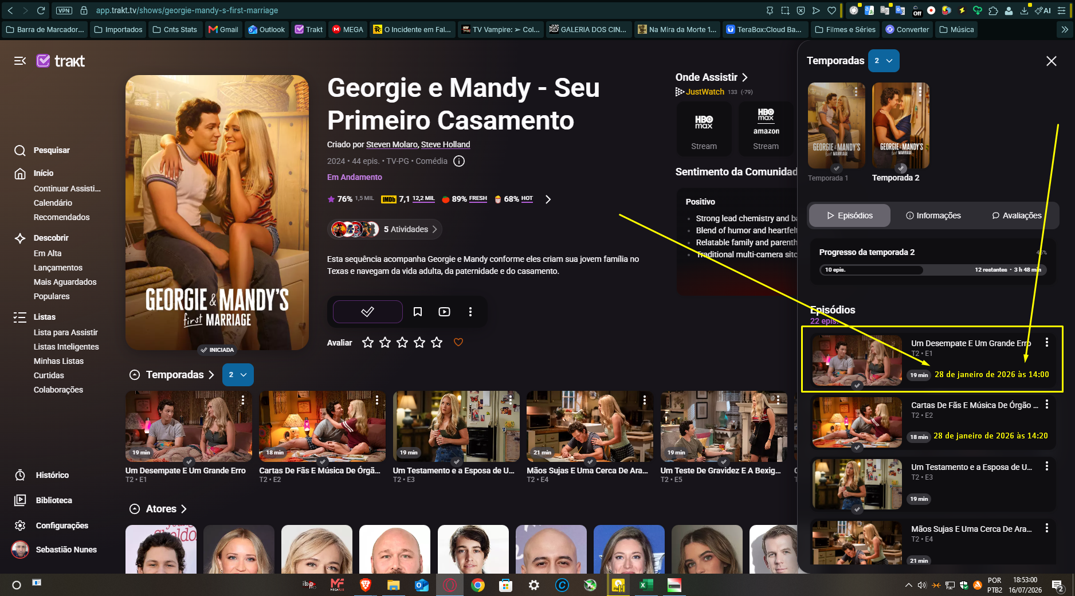The width and height of the screenshot is (1075, 596).
Task: Open Windows Settings from taskbar
Action: pos(534,585)
